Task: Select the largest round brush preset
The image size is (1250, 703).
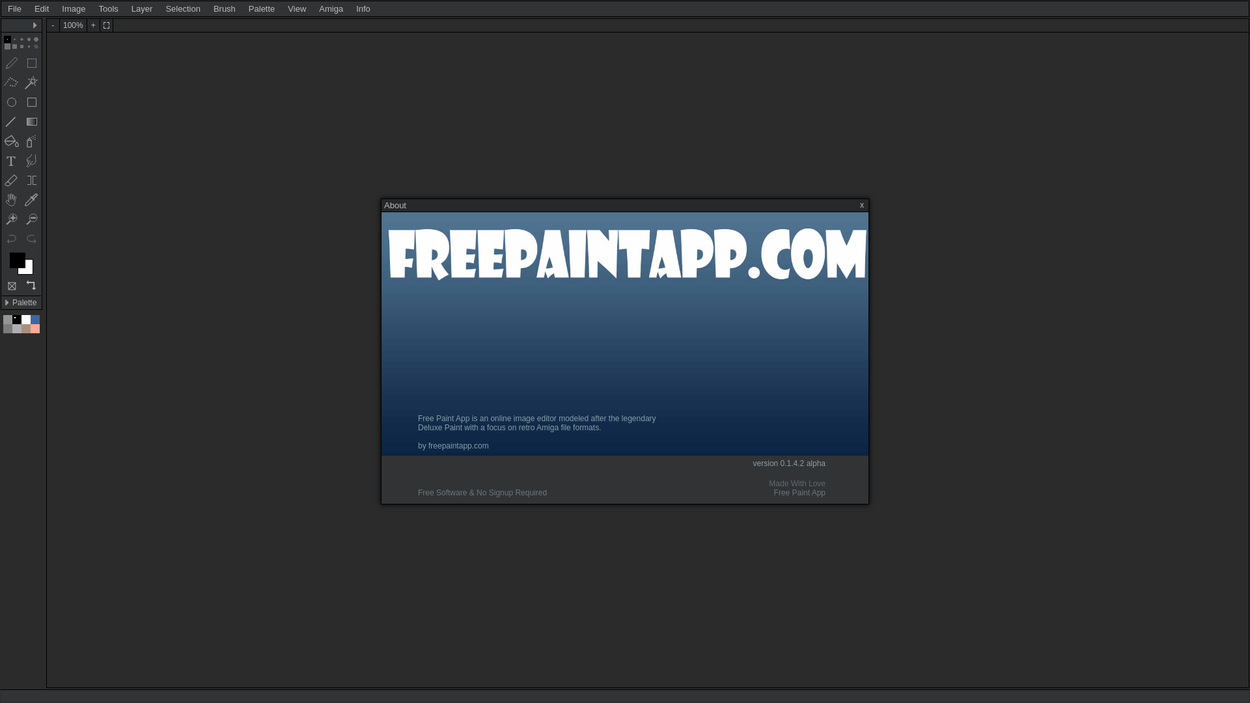Action: 36,40
